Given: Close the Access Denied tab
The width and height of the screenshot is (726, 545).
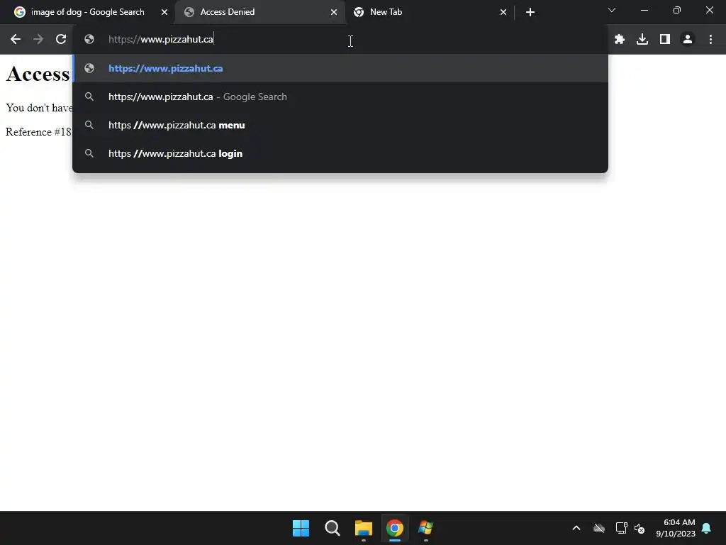Looking at the screenshot, I should point(334,12).
